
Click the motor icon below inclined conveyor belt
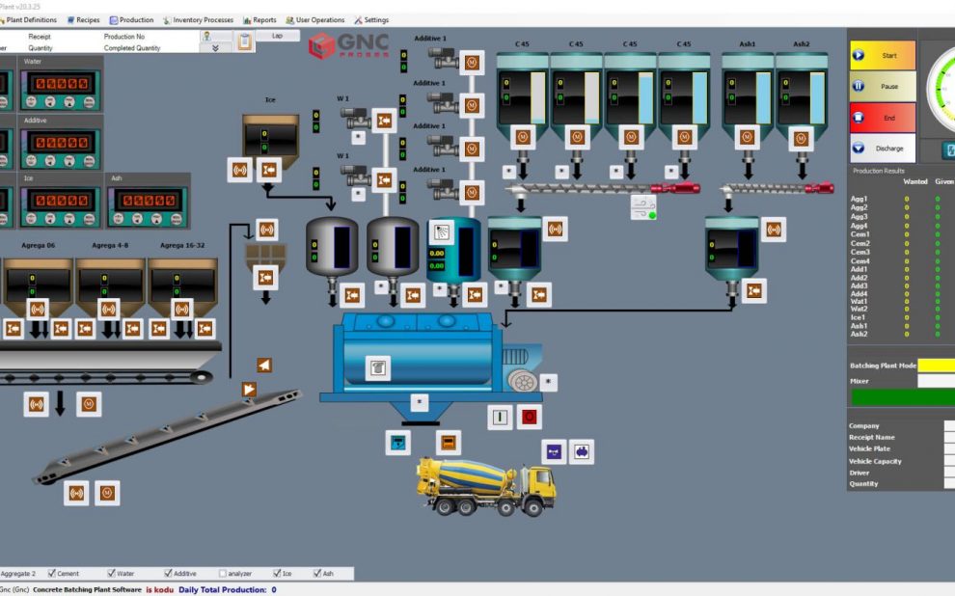(107, 493)
